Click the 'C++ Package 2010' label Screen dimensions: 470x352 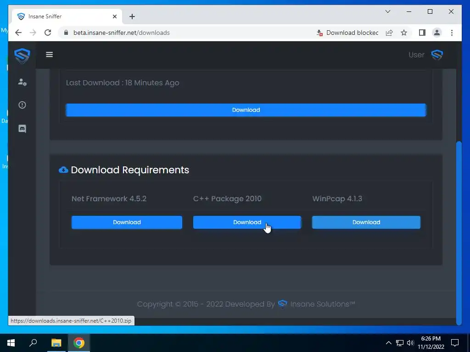(x=227, y=199)
